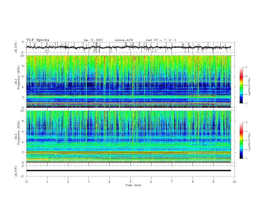Screen dimensions: 264x204
Task: Click the "Time (min)" axis label
Action: point(133,185)
